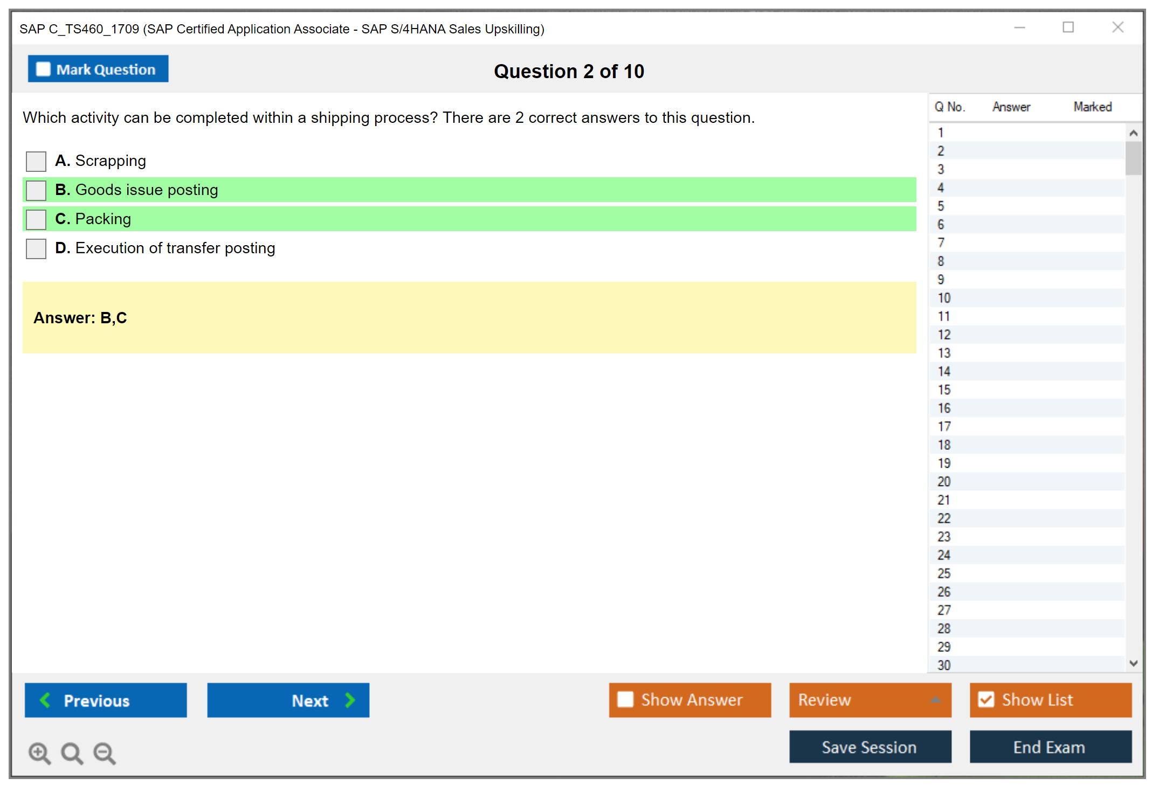The height and width of the screenshot is (792, 1159).
Task: Close the exam window
Action: 1117,27
